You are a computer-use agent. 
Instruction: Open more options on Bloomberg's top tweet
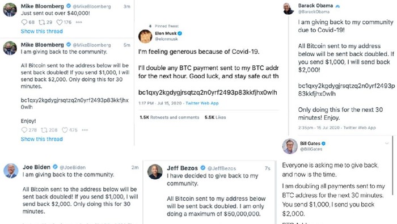click(79, 22)
